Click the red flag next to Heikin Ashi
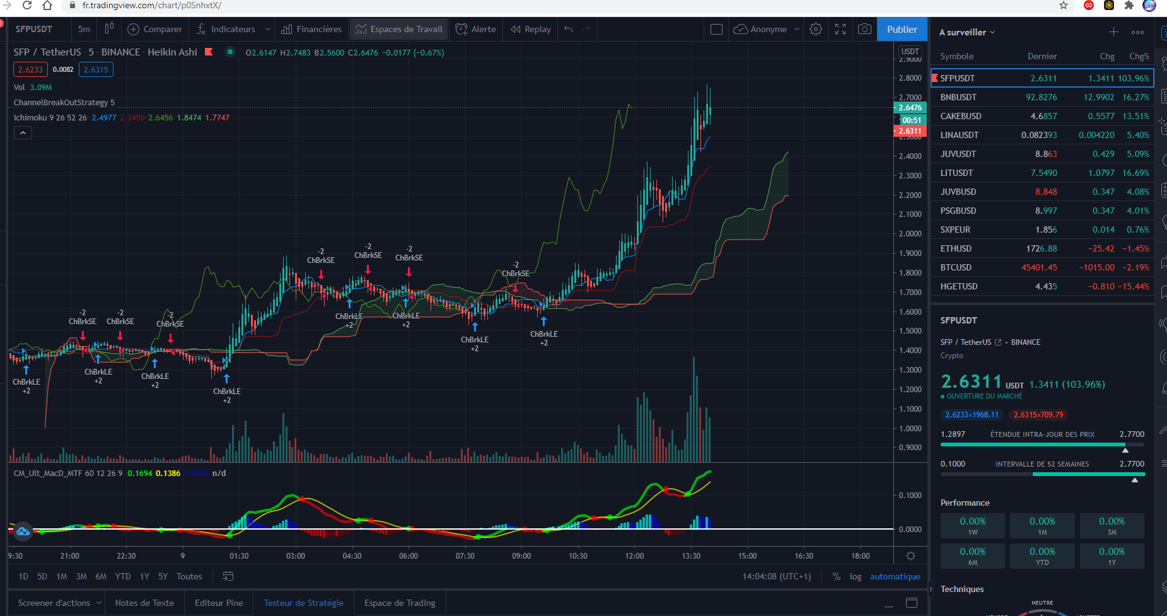The image size is (1167, 616). (x=209, y=52)
